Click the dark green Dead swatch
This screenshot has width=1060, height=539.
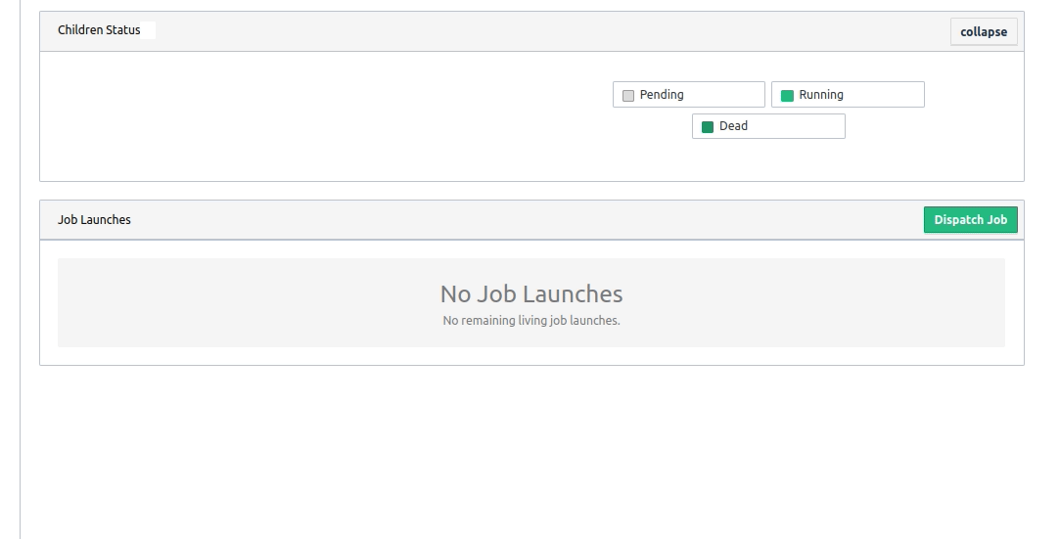(708, 127)
